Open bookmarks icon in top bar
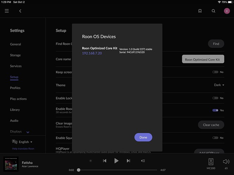The image size is (234, 175). (x=200, y=11)
